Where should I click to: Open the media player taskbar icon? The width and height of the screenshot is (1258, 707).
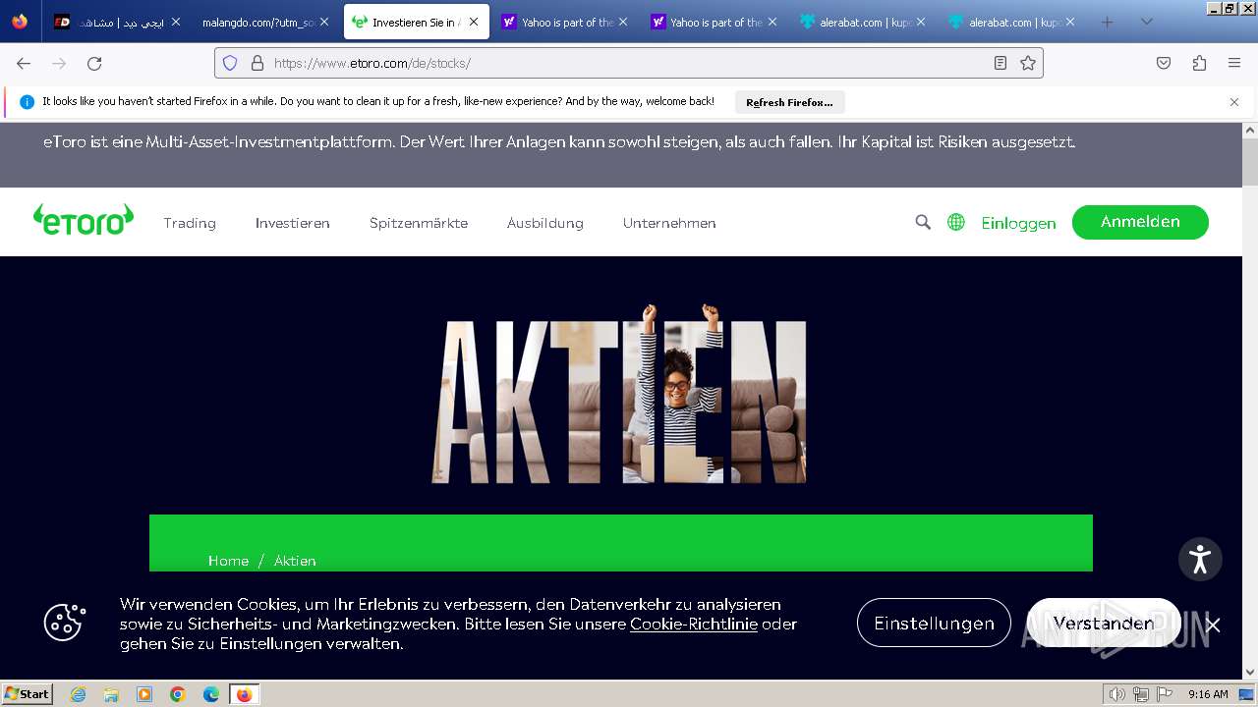click(144, 694)
